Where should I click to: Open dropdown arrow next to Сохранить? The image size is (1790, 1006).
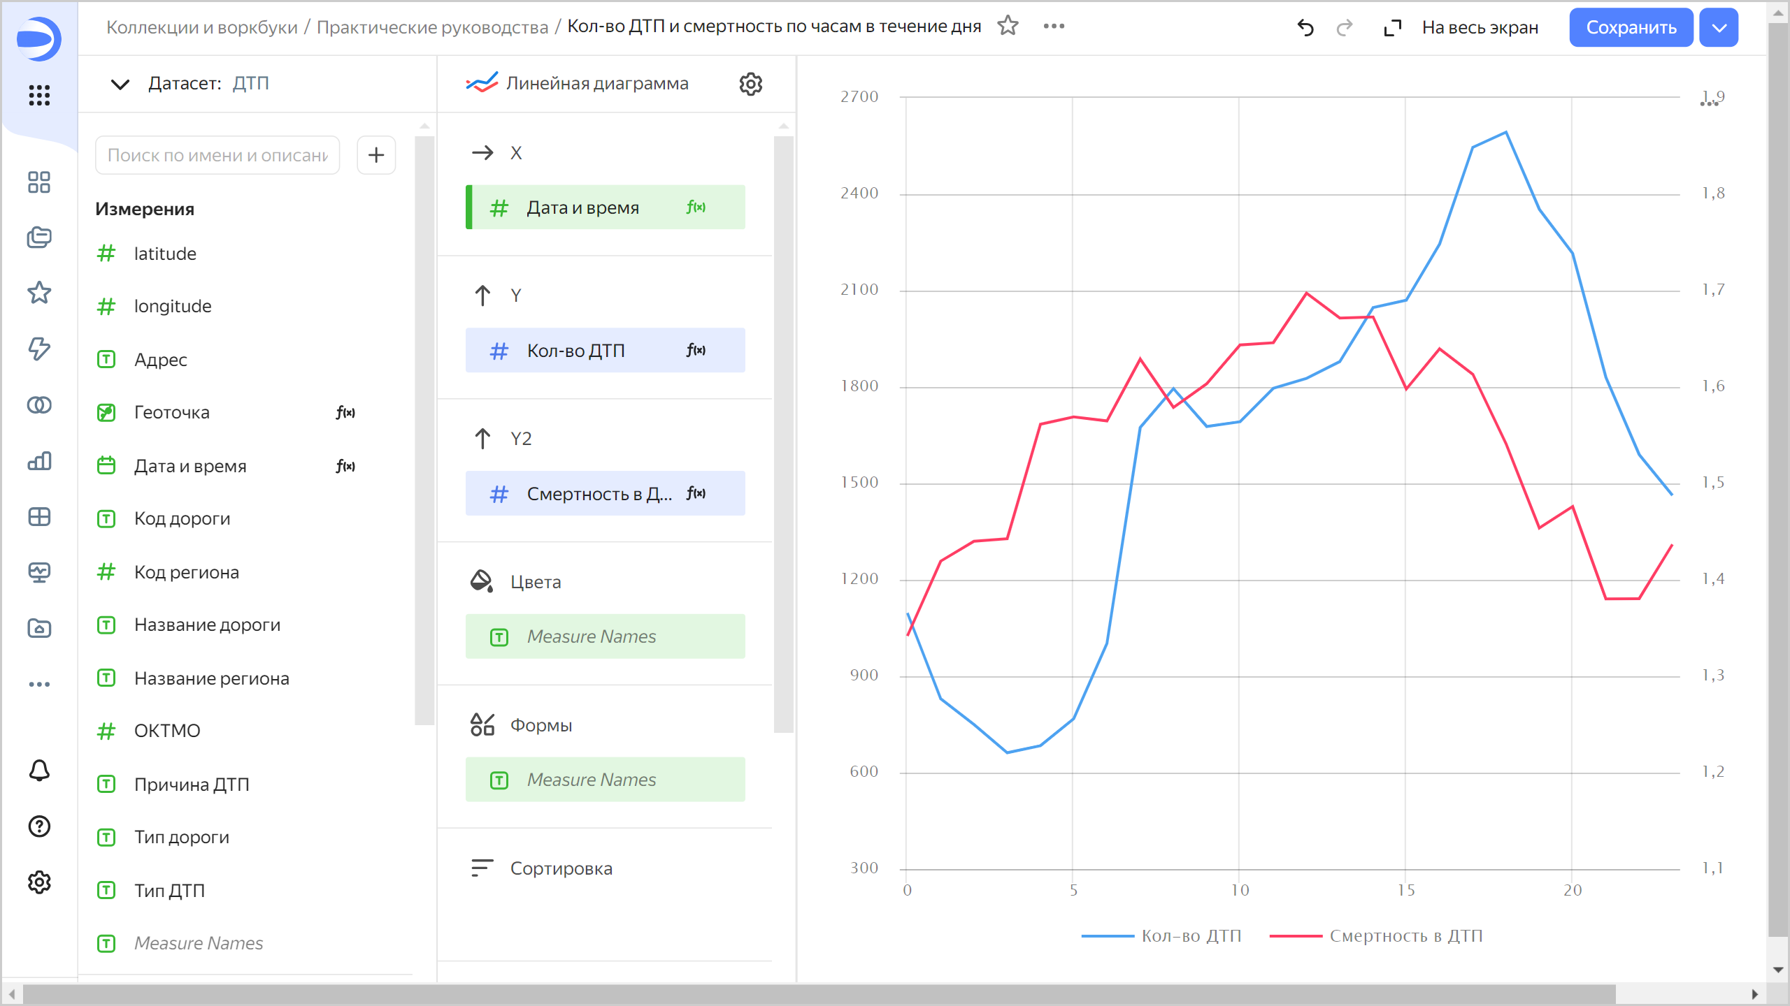click(1719, 28)
